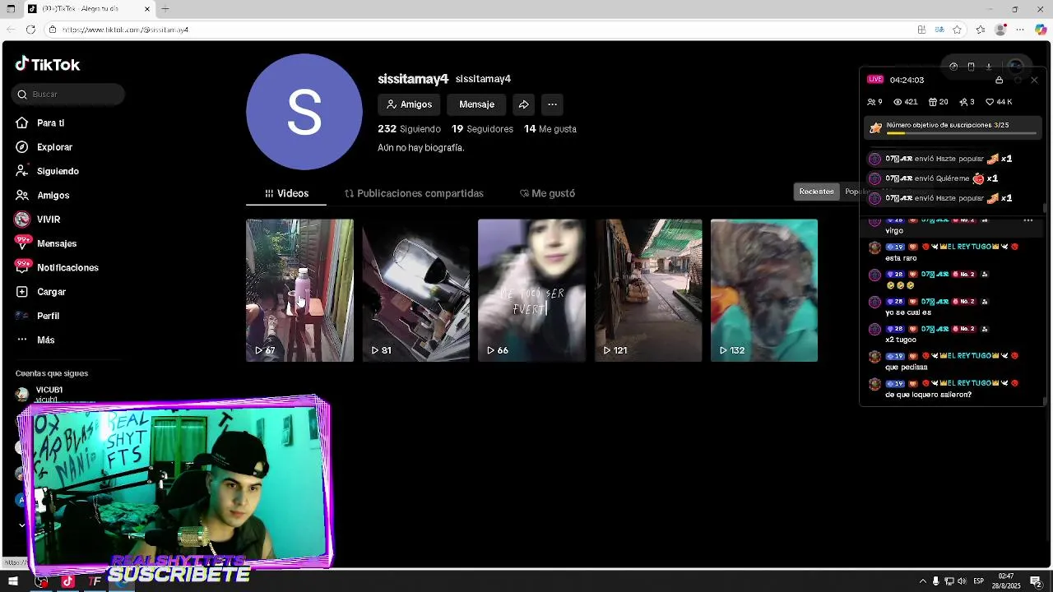
Task: Reload the page with the browser refresh button
Action: (x=30, y=30)
